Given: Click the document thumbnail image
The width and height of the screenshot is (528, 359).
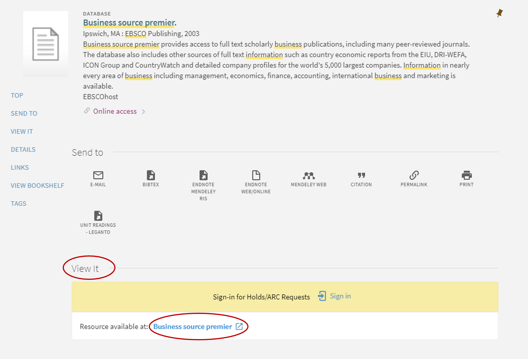Looking at the screenshot, I should [45, 43].
